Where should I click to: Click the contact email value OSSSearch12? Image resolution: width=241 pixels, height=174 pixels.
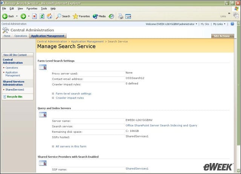point(135,78)
